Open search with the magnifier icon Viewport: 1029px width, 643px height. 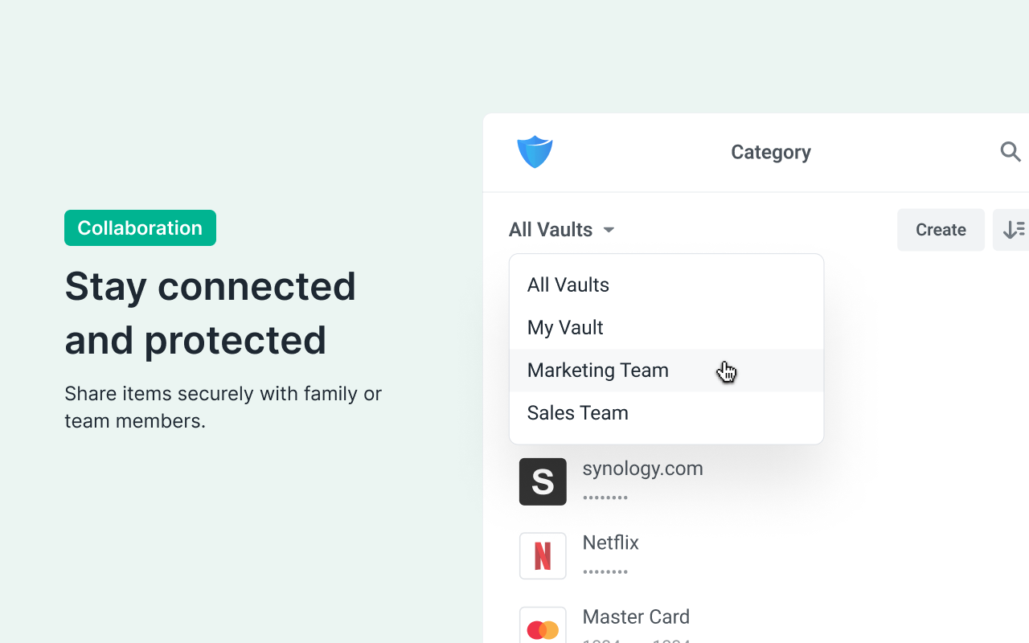[x=1010, y=151]
